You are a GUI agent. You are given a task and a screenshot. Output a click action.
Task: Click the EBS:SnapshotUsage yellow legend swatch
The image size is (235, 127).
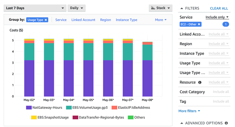pyautogui.click(x=33, y=117)
